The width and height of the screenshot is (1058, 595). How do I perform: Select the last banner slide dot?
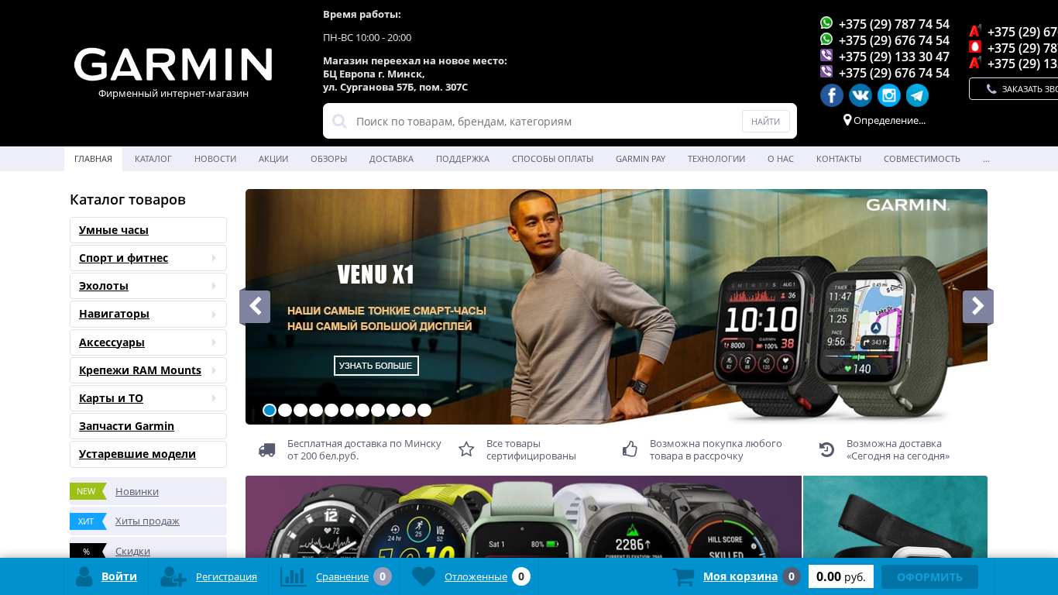click(x=424, y=411)
